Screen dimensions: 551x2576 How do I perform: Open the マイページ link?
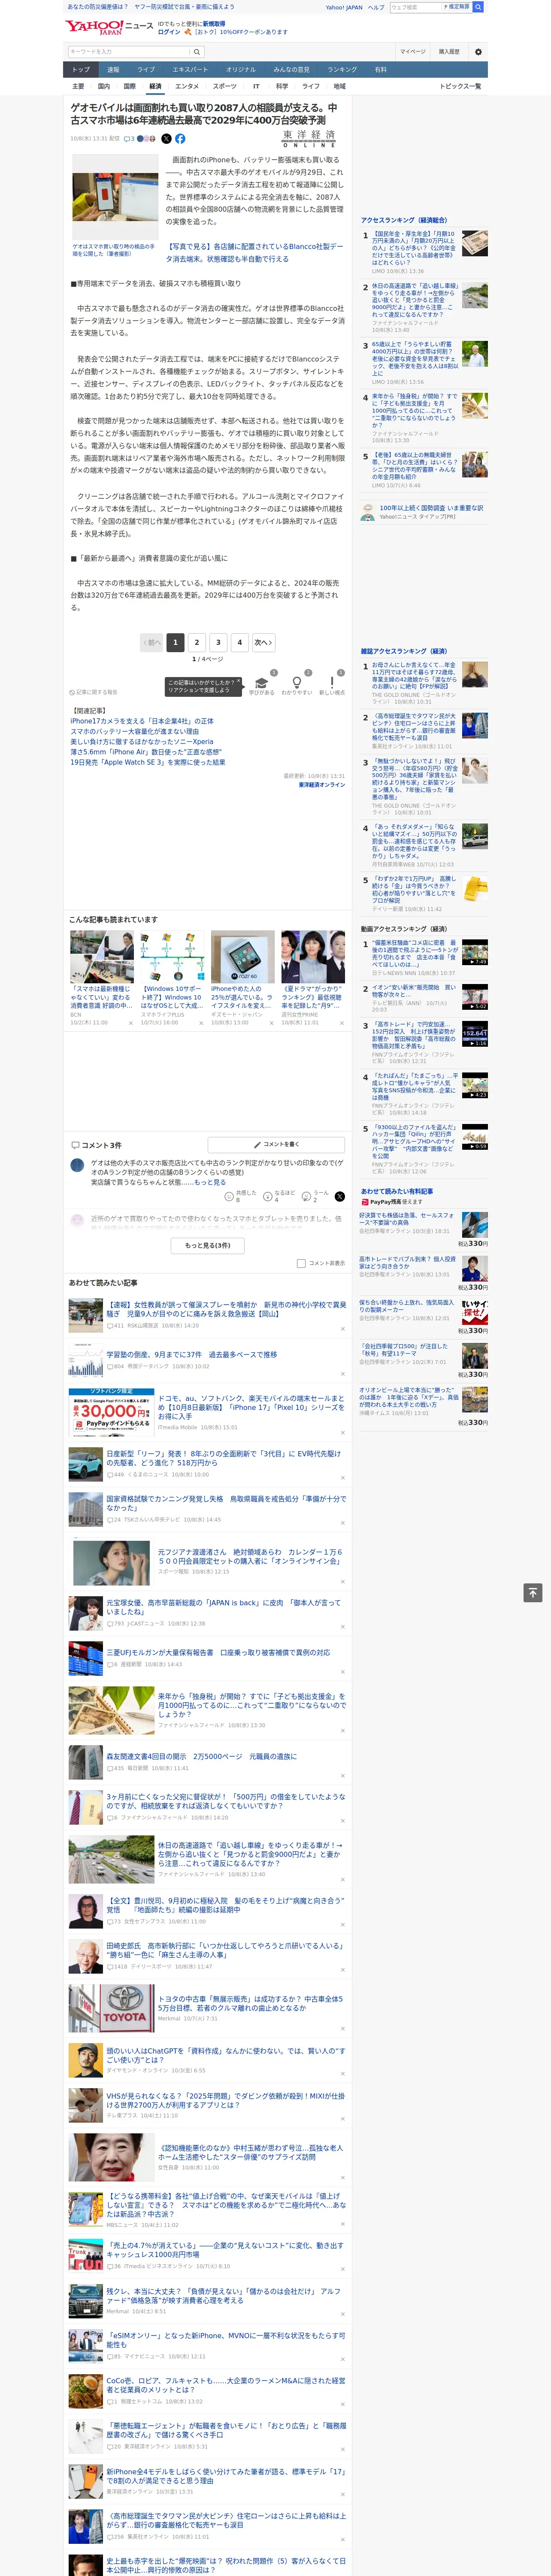click(x=413, y=52)
